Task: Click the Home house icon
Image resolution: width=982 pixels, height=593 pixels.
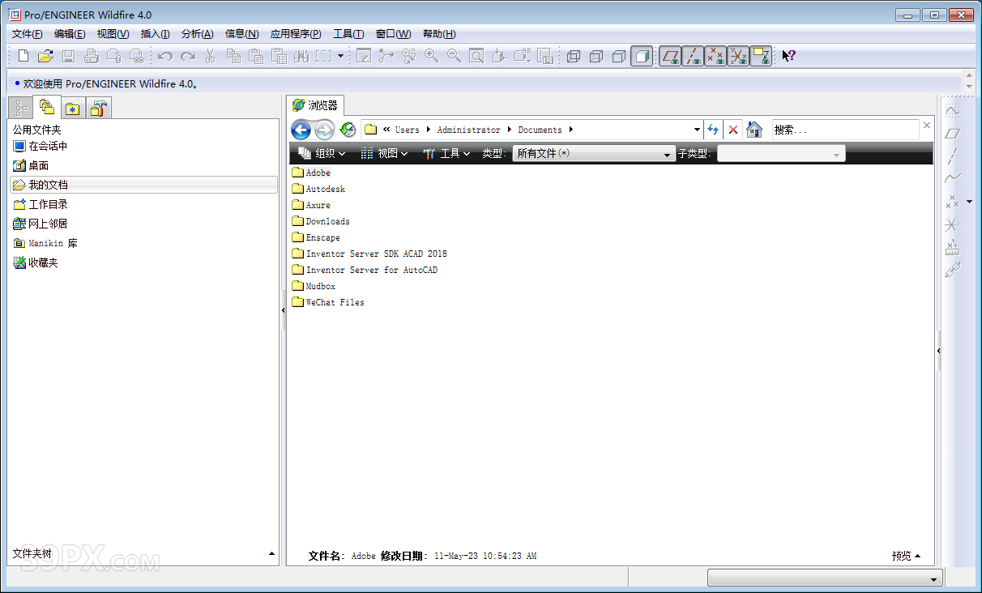Action: click(754, 130)
